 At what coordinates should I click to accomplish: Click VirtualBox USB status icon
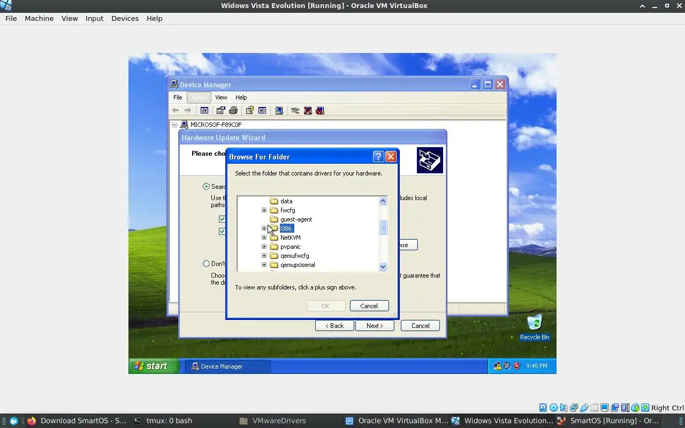[x=584, y=408]
